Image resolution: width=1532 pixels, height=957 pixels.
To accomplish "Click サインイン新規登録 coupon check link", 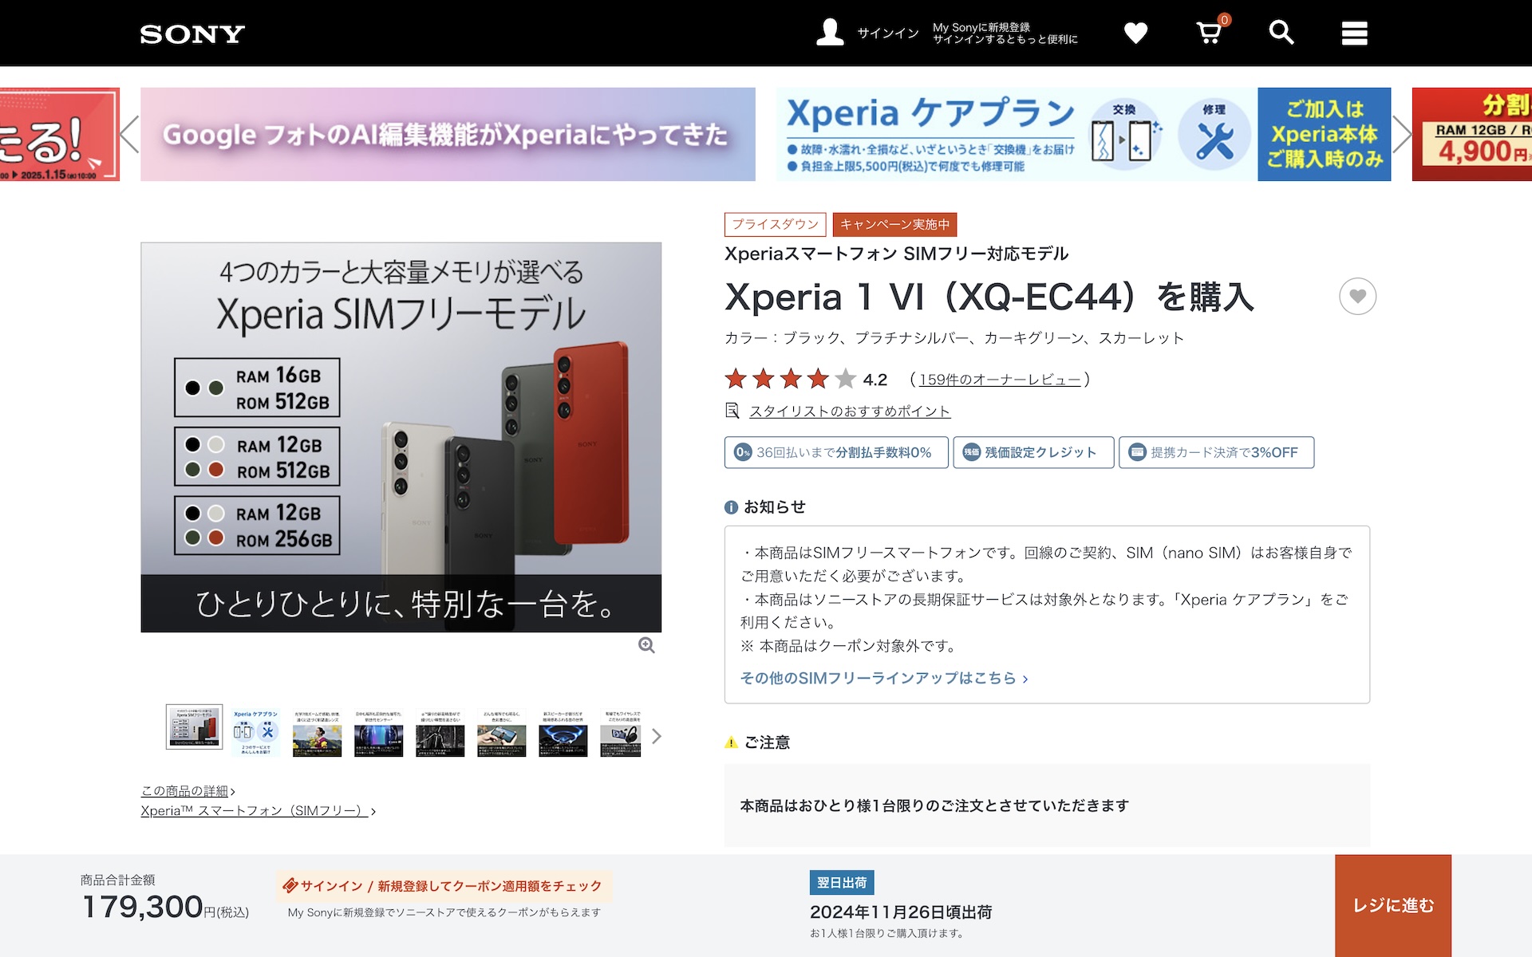I will [x=444, y=886].
